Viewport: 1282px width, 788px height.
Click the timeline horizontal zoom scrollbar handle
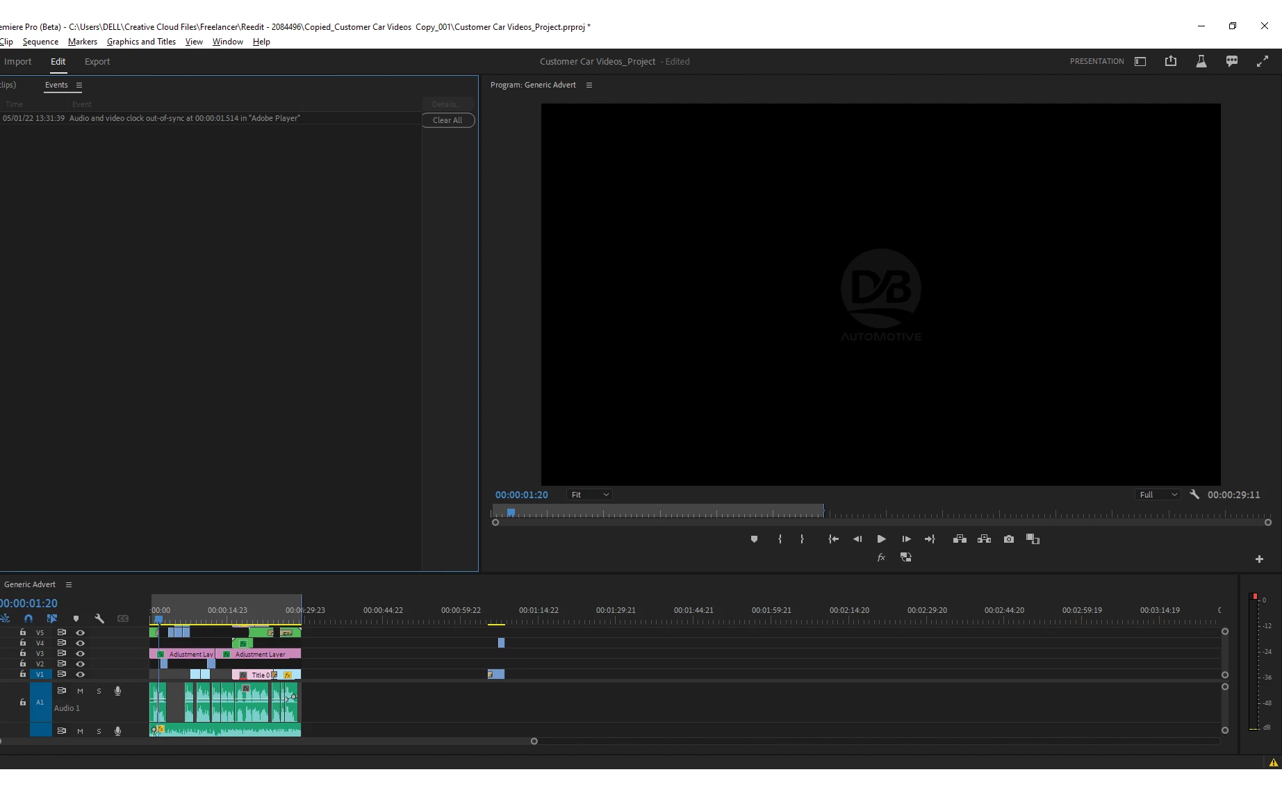click(x=534, y=741)
